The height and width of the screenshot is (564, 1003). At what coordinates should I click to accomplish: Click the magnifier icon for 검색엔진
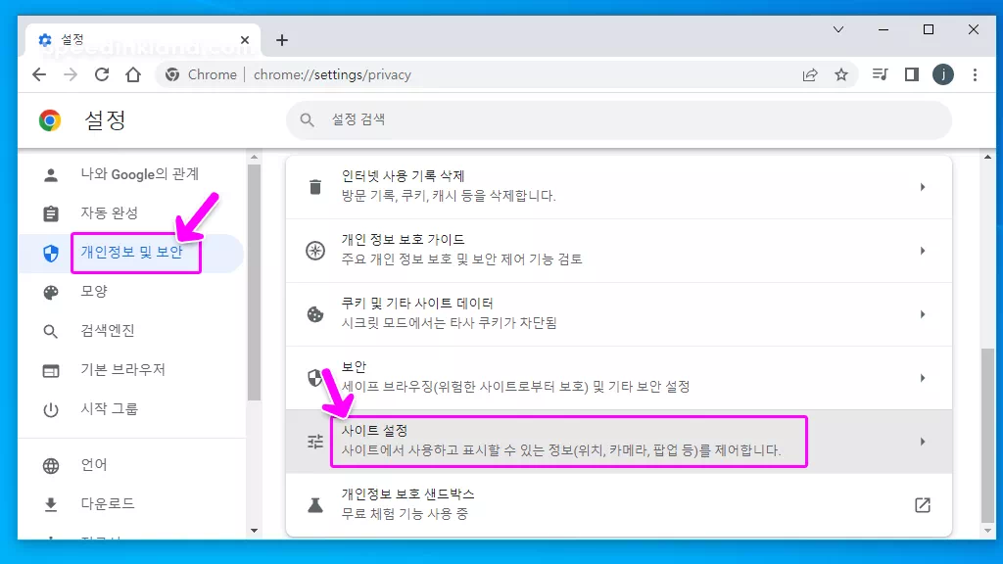(x=51, y=331)
